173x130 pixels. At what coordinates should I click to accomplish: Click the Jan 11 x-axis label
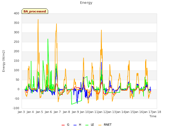click(93, 112)
